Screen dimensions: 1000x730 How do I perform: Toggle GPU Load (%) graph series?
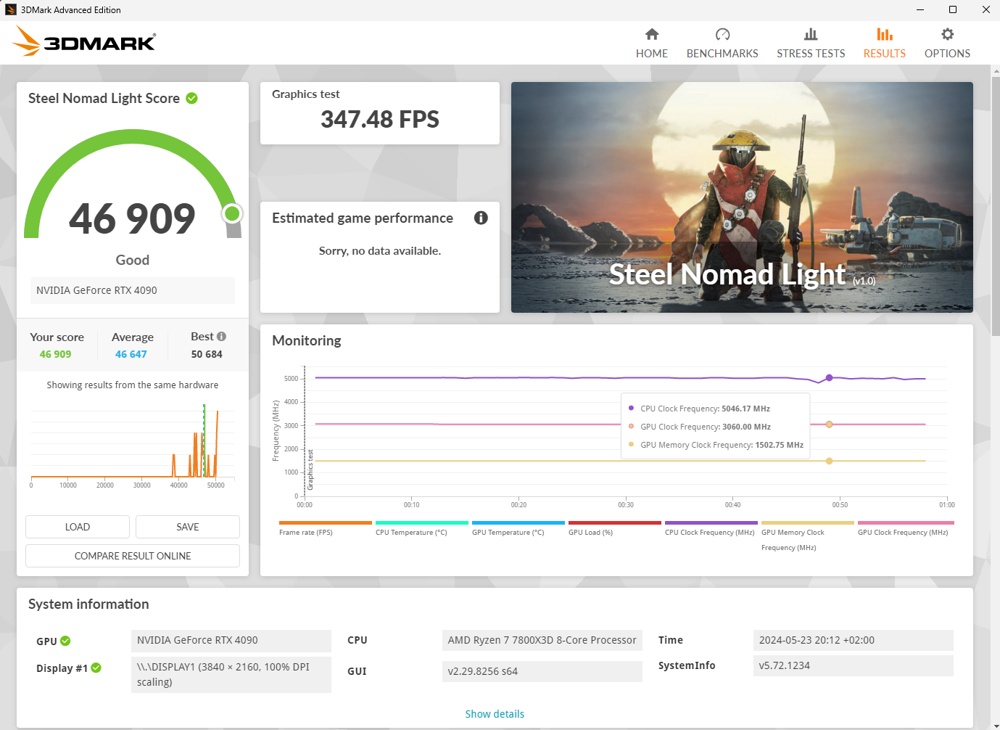614,528
